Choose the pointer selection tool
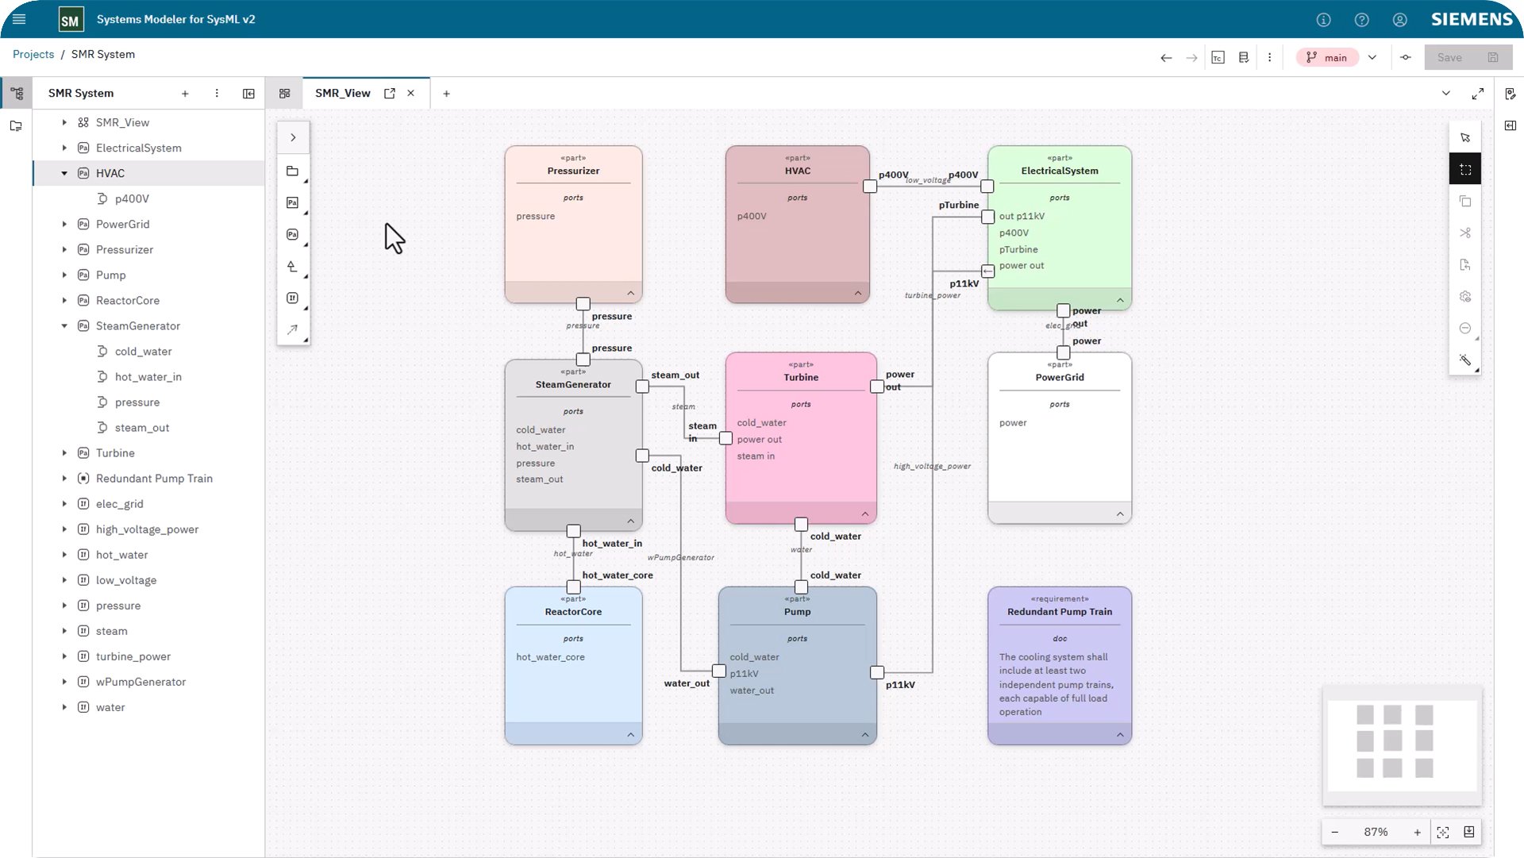 [x=1465, y=138]
